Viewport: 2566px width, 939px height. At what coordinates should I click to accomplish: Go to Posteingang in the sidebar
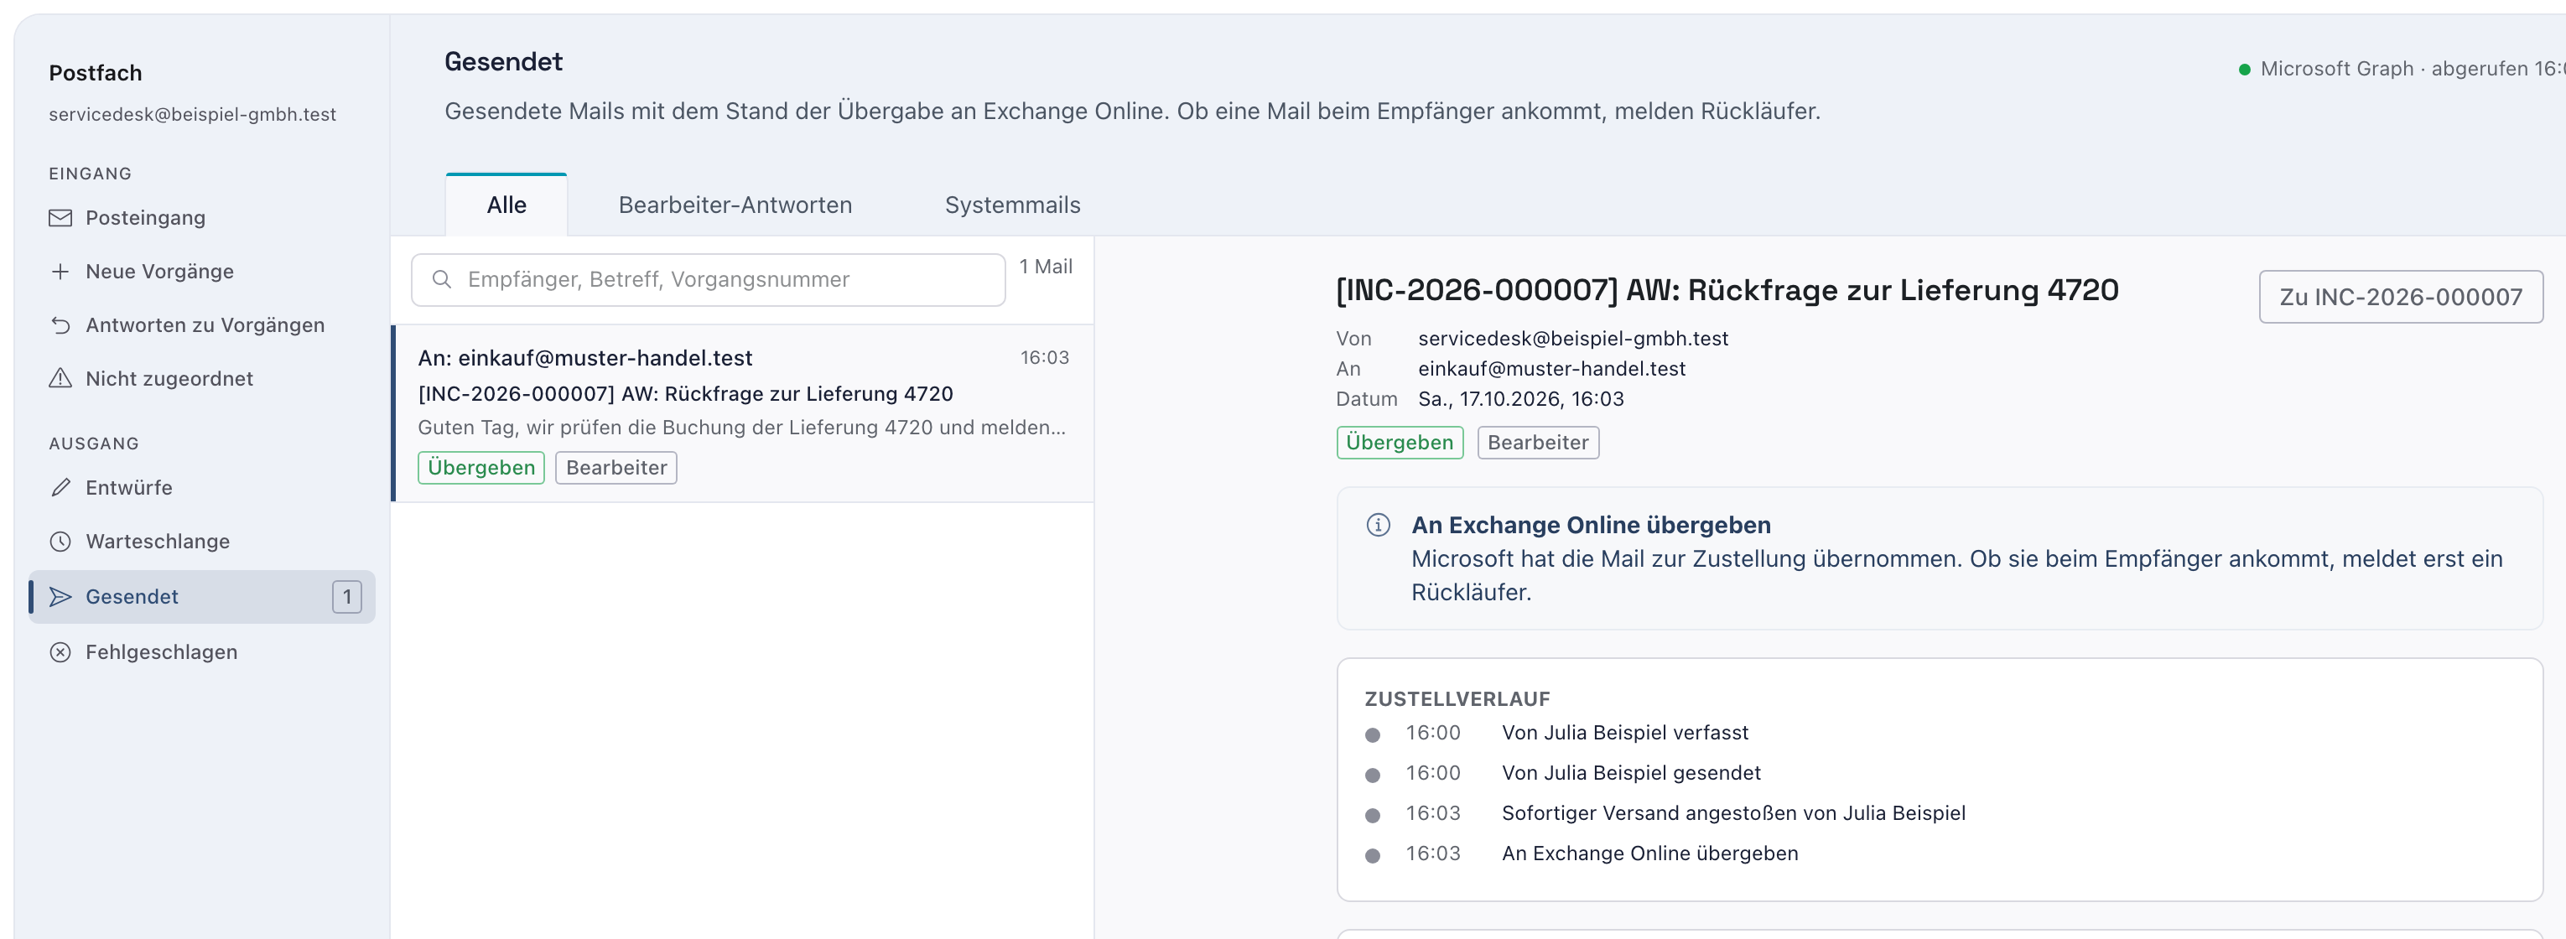pyautogui.click(x=202, y=218)
